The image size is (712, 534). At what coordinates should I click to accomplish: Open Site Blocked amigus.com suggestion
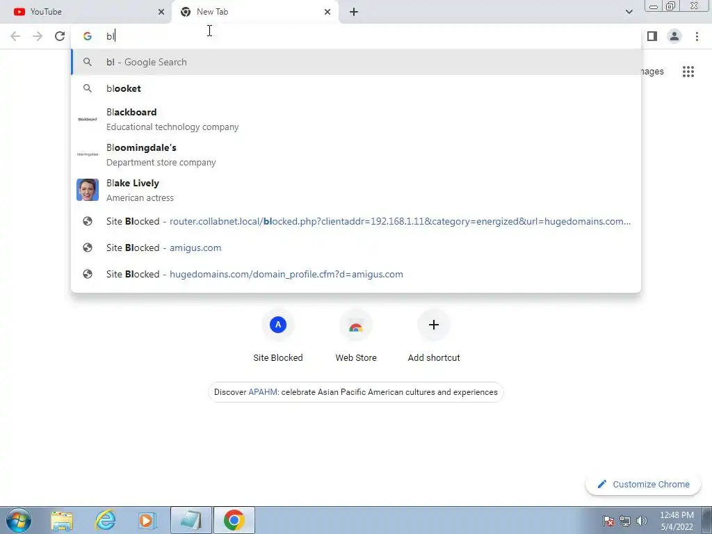(356, 248)
